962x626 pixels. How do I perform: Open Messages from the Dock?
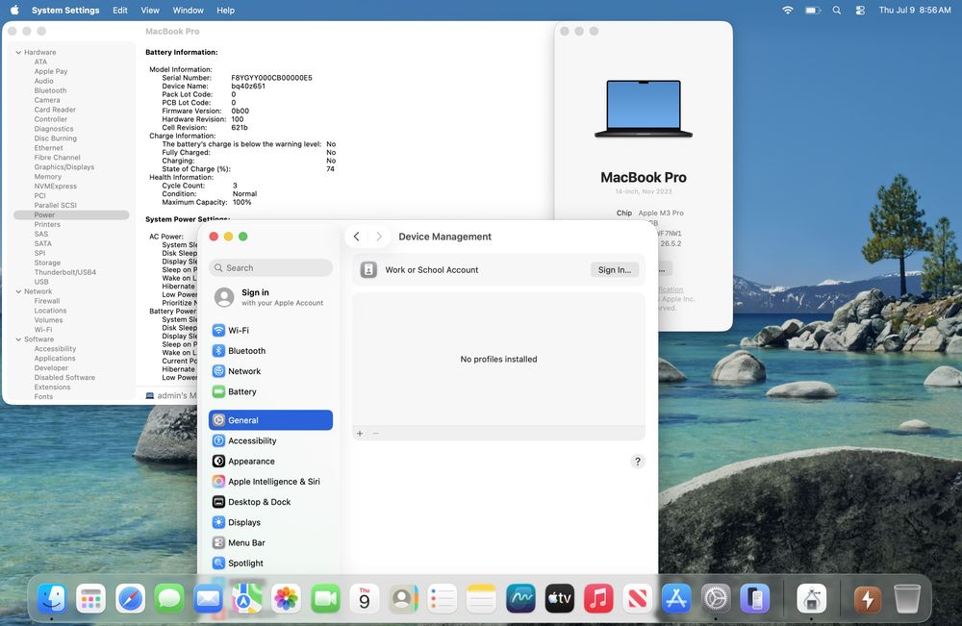(x=169, y=598)
